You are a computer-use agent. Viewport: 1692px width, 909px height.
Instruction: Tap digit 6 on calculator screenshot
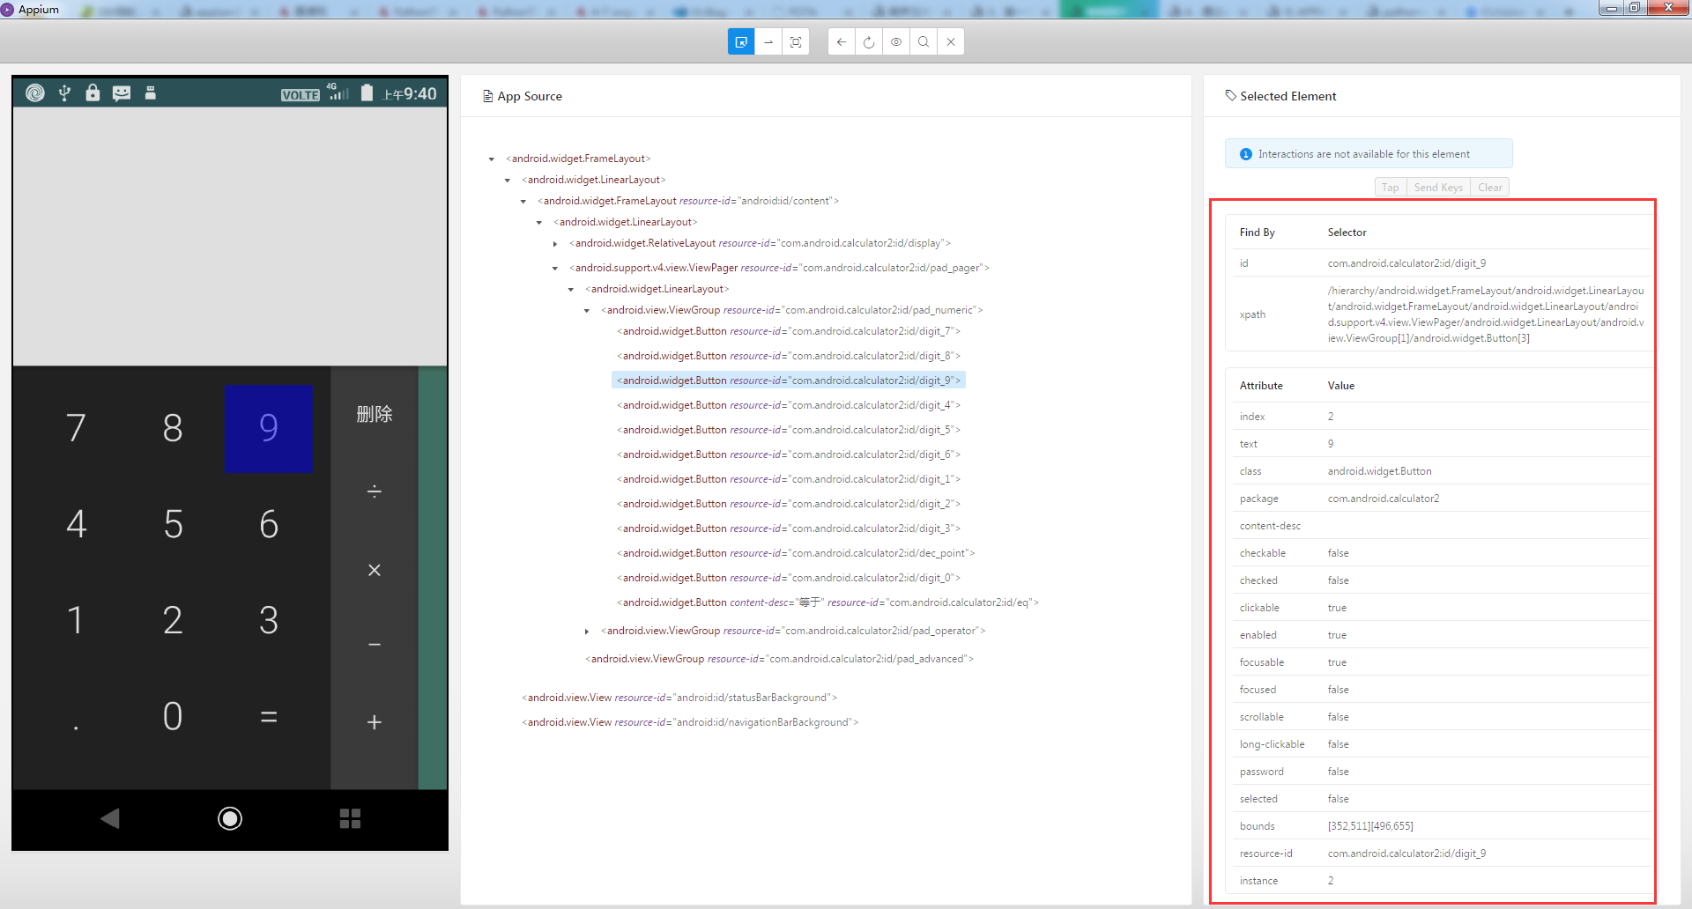coord(269,524)
